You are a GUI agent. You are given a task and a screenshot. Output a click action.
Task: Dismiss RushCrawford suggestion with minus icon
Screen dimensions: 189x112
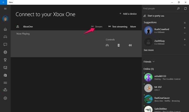point(185,33)
